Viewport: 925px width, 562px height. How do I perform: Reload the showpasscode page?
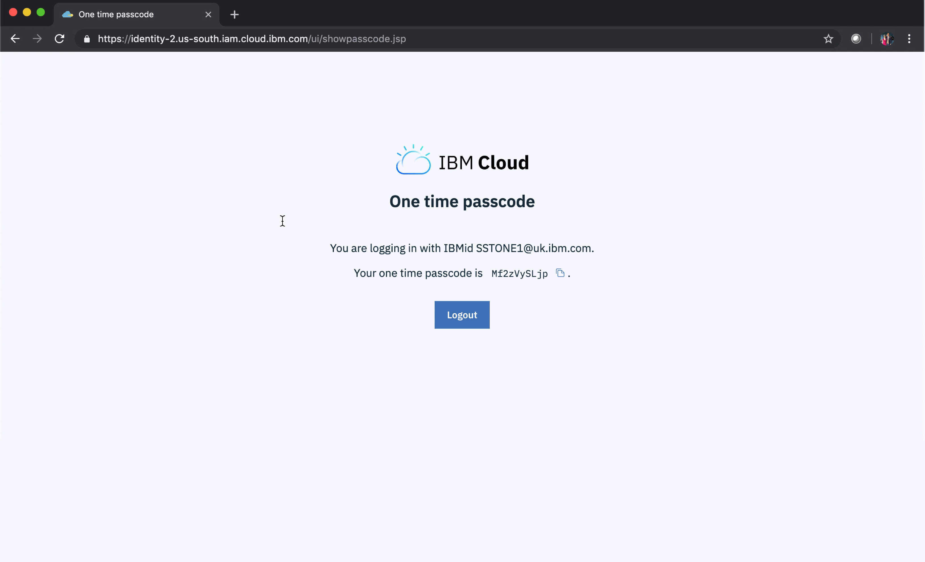point(59,39)
